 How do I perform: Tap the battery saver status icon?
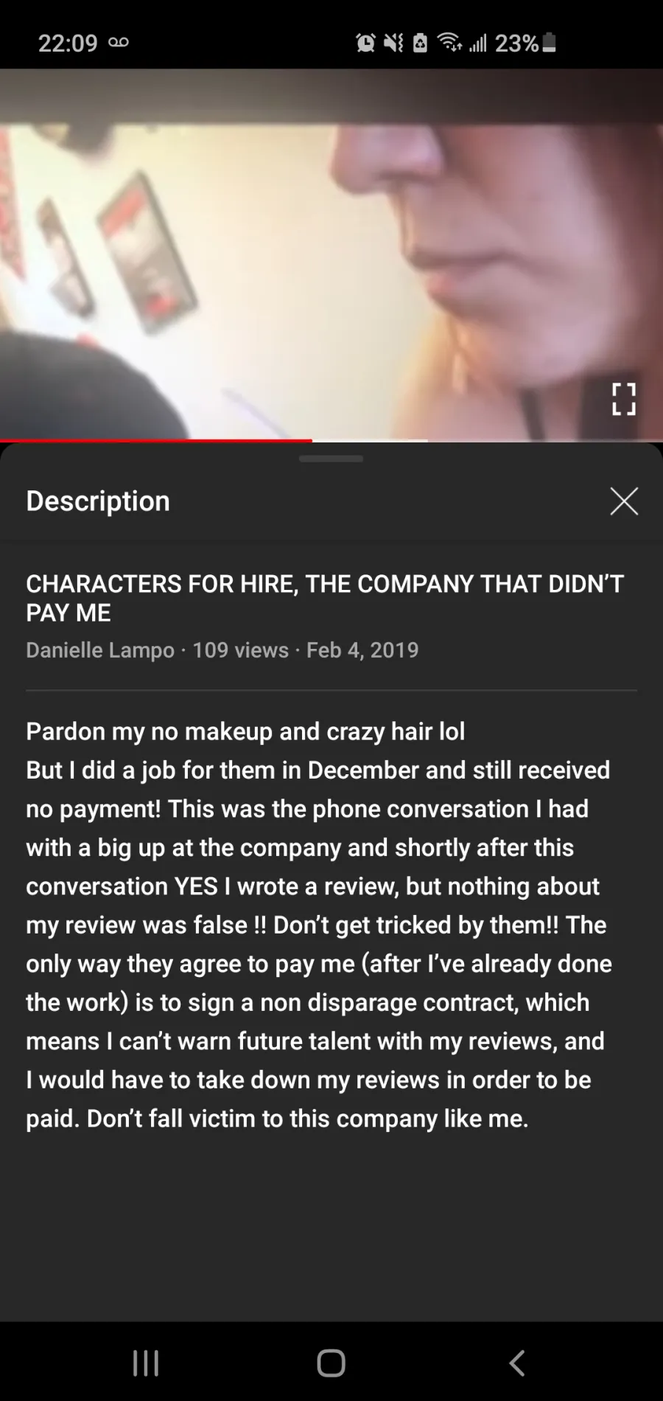click(x=420, y=43)
